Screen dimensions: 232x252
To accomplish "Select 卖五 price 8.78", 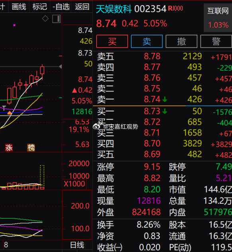I will coord(152,57).
